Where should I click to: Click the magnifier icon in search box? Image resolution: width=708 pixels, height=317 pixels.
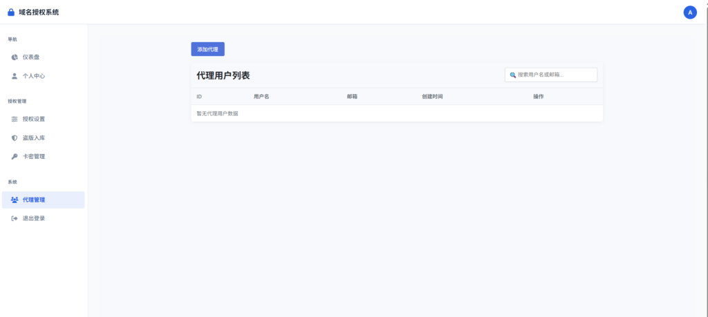point(512,75)
